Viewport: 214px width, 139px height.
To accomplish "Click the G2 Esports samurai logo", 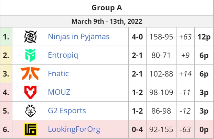I will tap(30, 111).
